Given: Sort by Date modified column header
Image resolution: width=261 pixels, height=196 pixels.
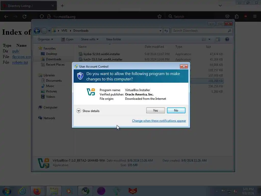Looking at the screenshot, I should (x=154, y=47).
